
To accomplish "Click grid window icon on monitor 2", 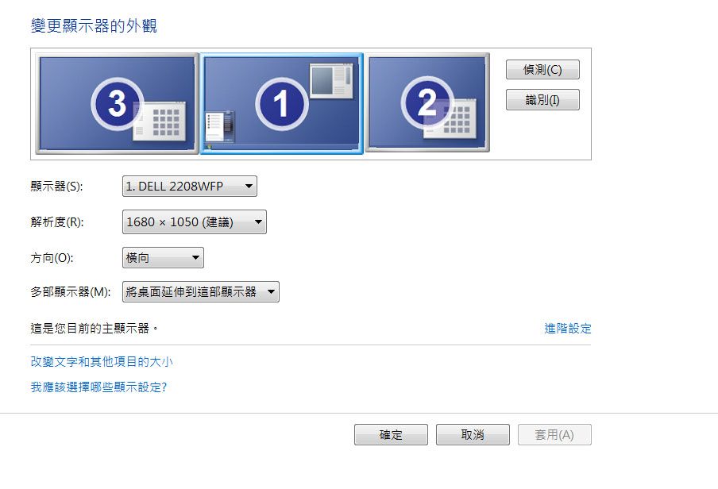I will tap(450, 118).
